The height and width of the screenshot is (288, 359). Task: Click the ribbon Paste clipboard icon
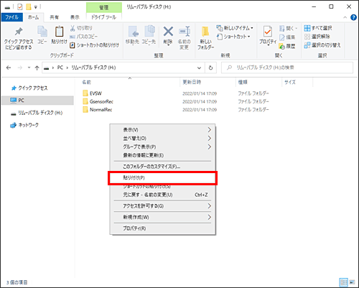59,32
